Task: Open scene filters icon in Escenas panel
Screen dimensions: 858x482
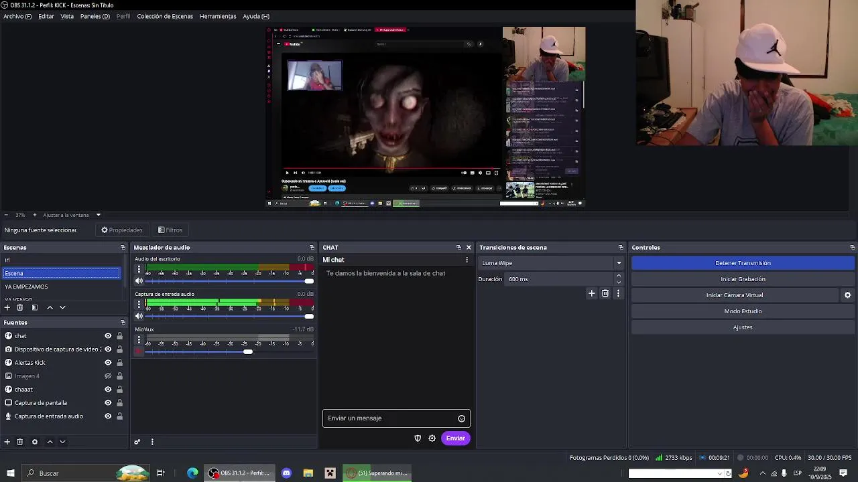Action: click(35, 307)
